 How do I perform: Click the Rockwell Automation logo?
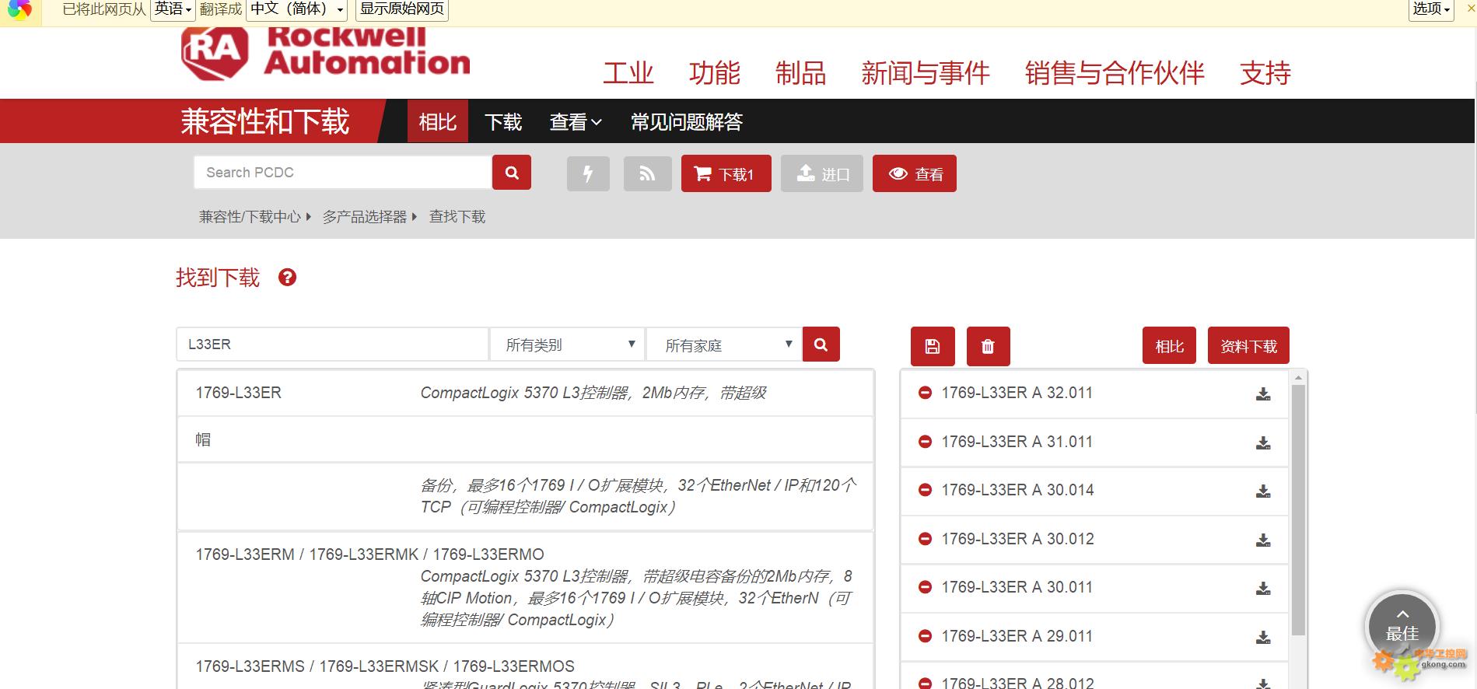tap(325, 54)
